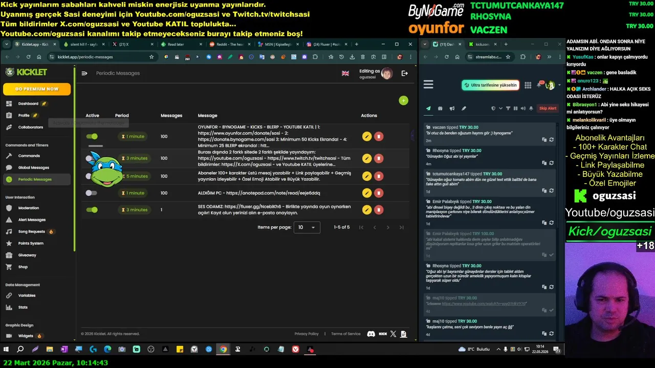Expand the Streamlabs shield options chevron

pyautogui.click(x=500, y=108)
